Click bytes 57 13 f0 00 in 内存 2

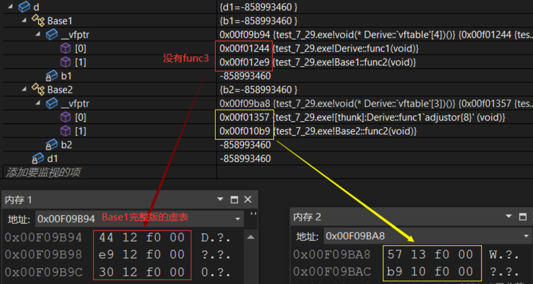pyautogui.click(x=430, y=254)
